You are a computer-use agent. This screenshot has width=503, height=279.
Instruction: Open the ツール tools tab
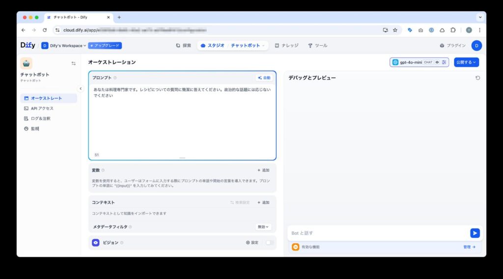click(x=318, y=46)
